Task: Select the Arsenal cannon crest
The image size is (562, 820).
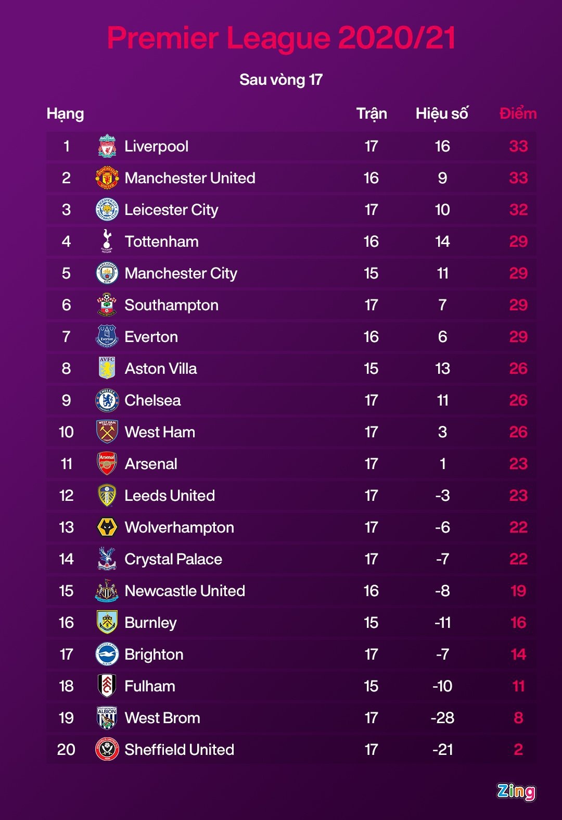Action: point(107,463)
